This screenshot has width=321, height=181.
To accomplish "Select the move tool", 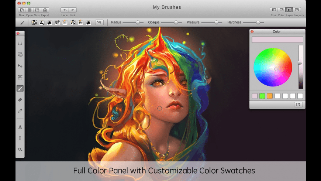I will [x=20, y=66].
